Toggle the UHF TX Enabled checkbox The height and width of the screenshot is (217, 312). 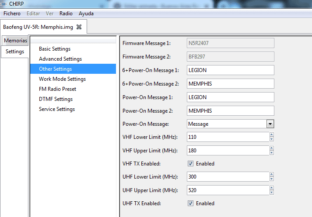point(190,203)
